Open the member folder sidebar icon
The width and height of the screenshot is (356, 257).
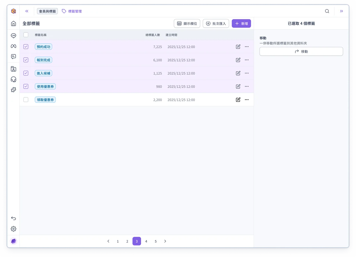click(x=13, y=69)
